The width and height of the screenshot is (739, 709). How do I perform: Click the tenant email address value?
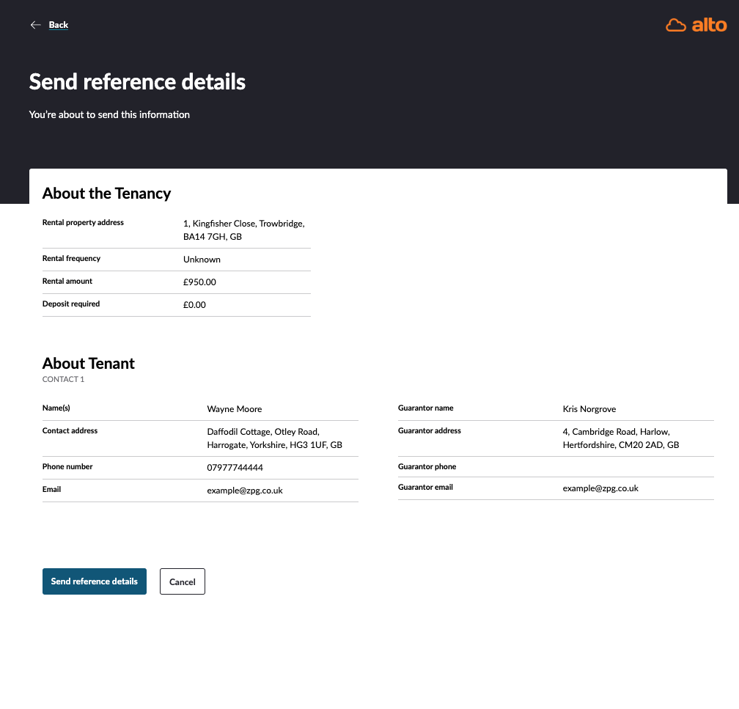pyautogui.click(x=244, y=491)
